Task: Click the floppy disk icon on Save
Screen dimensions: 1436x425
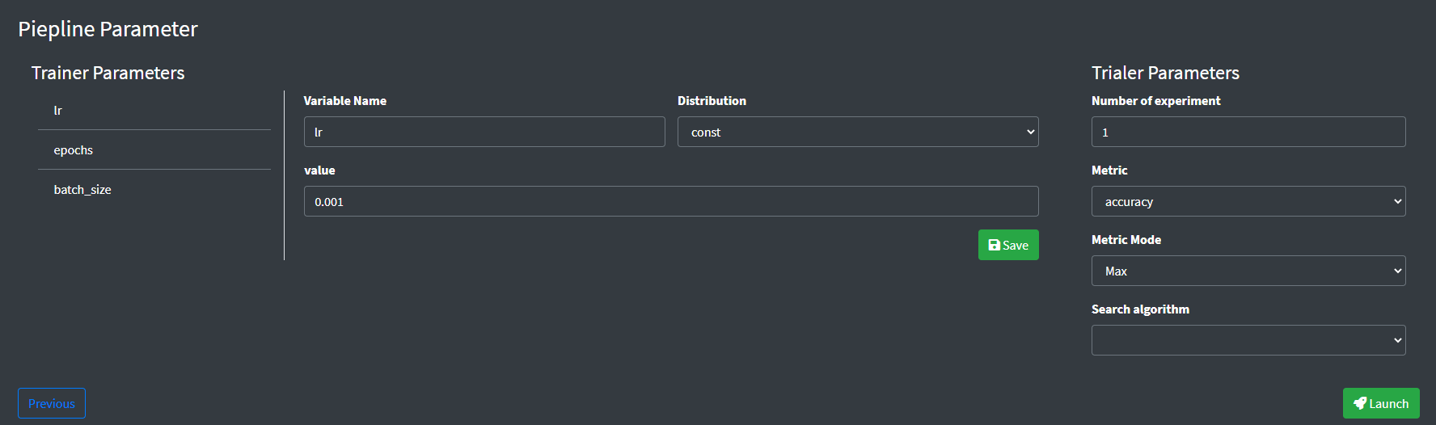Action: coord(994,245)
